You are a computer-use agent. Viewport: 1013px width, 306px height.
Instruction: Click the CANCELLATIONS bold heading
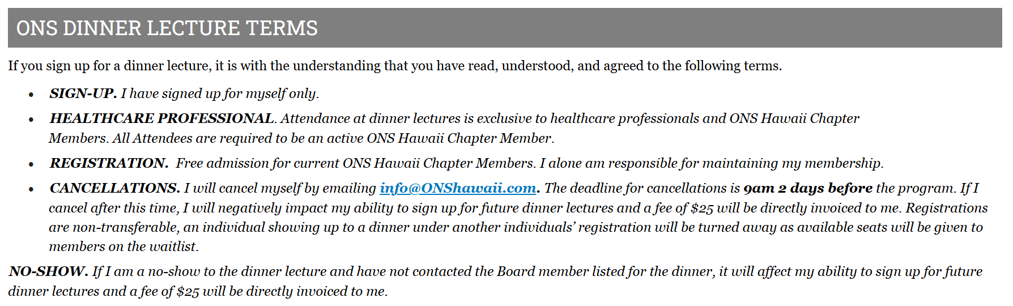(114, 188)
